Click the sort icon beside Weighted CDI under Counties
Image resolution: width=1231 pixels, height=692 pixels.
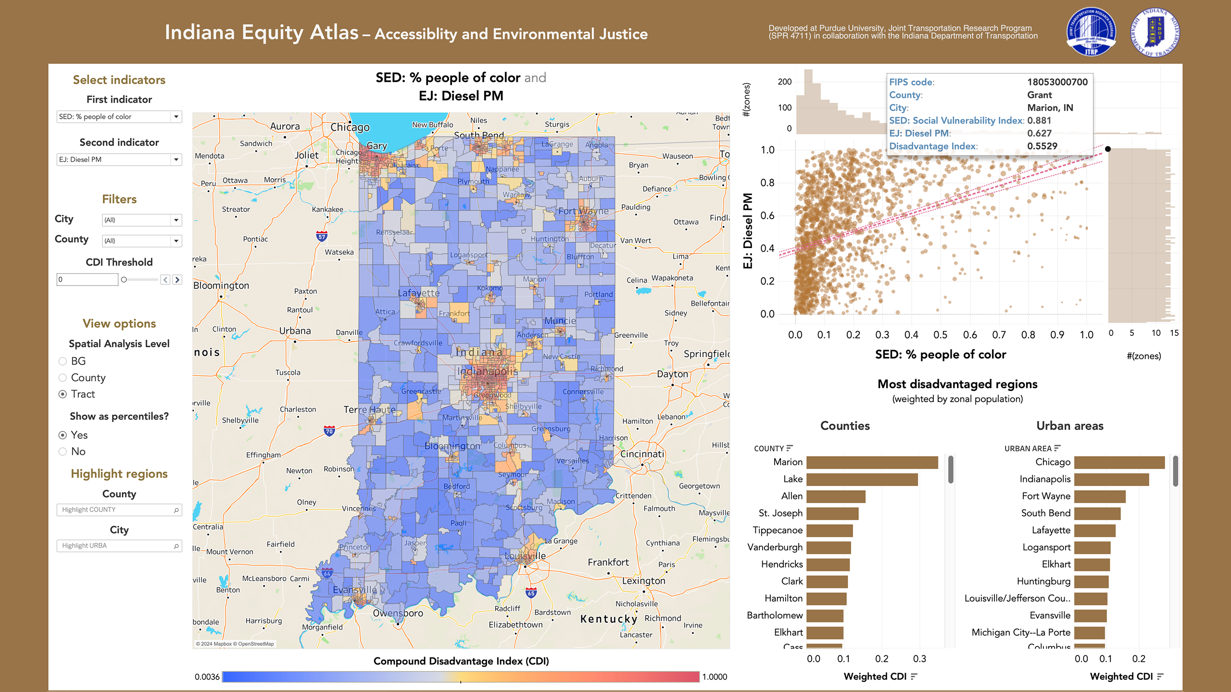pyautogui.click(x=914, y=676)
